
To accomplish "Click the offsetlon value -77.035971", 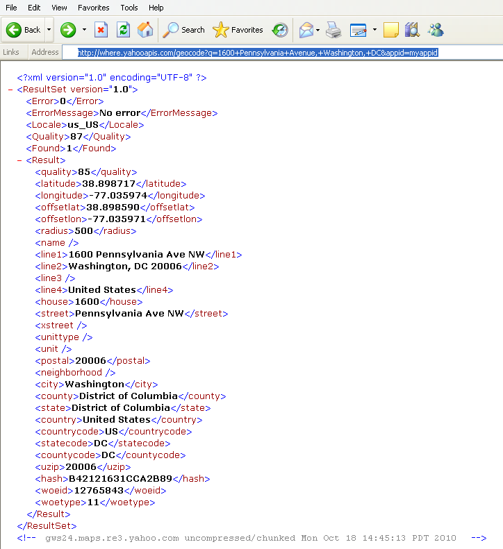I will (x=117, y=219).
